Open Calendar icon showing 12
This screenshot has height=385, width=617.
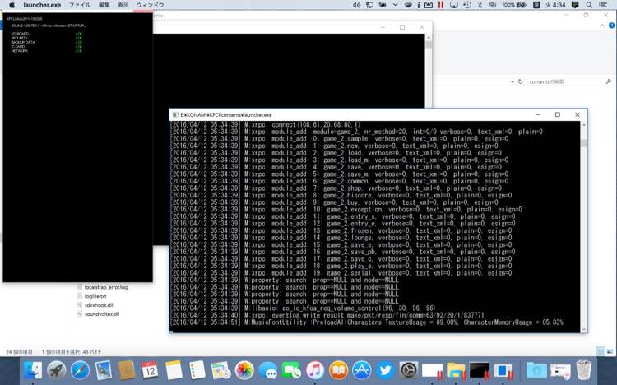(x=150, y=370)
